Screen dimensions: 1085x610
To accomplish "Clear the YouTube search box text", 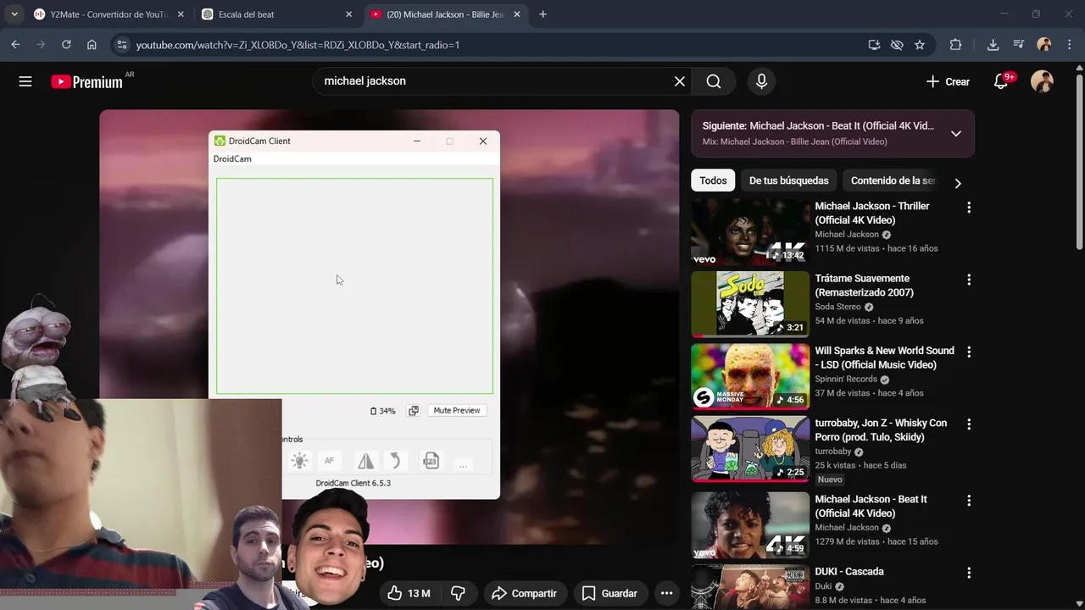I will [679, 81].
